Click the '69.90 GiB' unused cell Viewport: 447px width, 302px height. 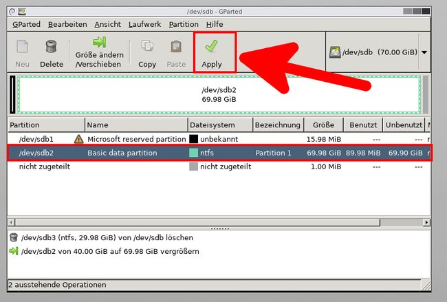(405, 153)
